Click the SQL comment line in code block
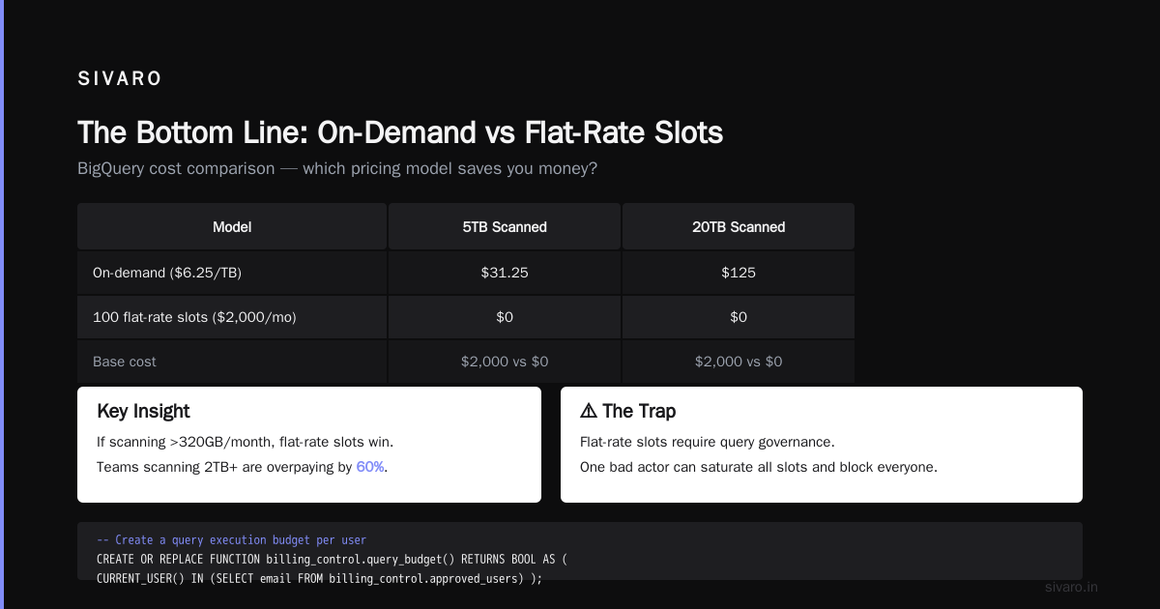The height and width of the screenshot is (609, 1160). click(x=231, y=540)
